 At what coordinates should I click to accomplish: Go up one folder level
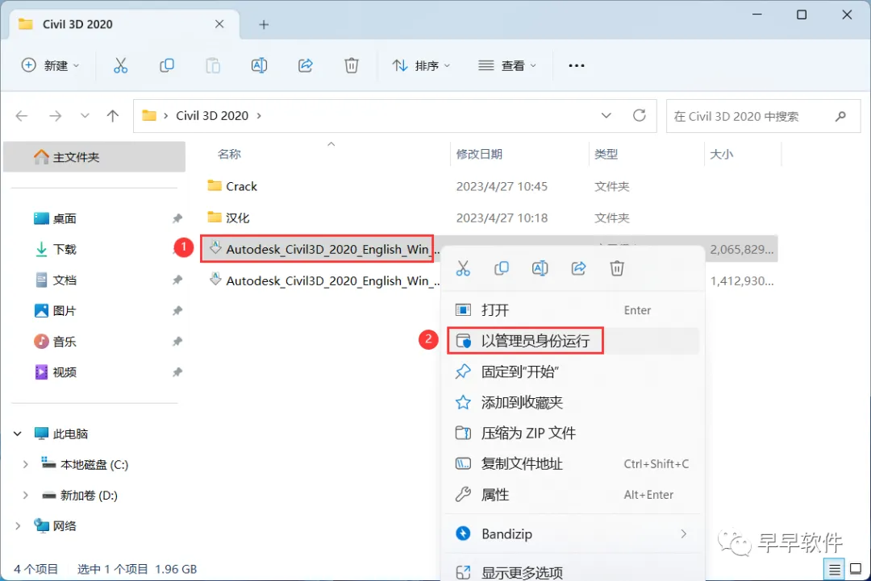point(113,116)
